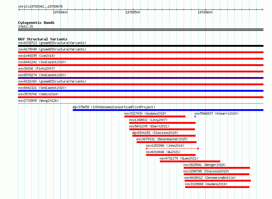Viewport: 272px width, 199px height.
Task: Select the purple nsv6576274 variant bar
Action: 141,78
